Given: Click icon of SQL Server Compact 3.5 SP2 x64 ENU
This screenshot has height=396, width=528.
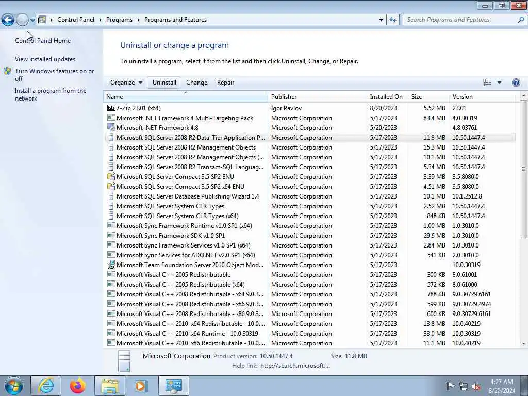Looking at the screenshot, I should coord(111,186).
